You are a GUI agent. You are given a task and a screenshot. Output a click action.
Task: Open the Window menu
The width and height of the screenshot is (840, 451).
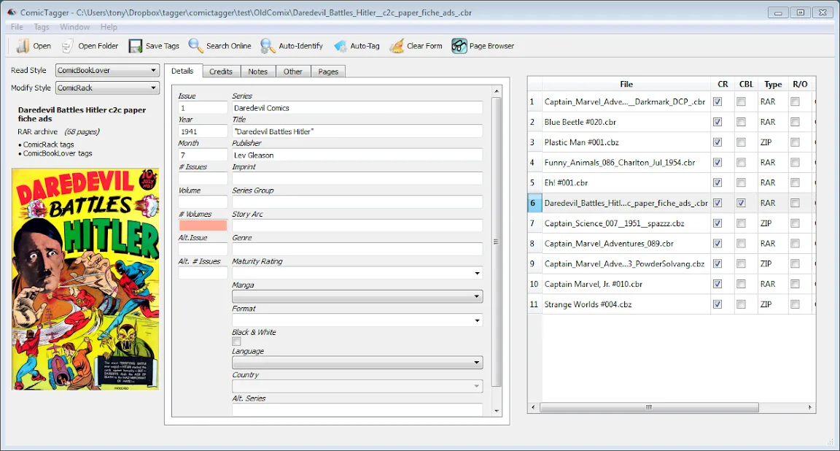[74, 27]
